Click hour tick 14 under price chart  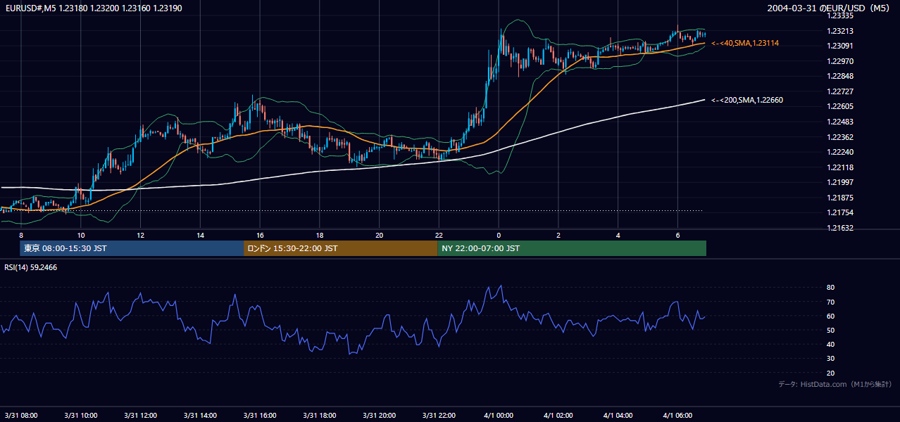pos(200,235)
